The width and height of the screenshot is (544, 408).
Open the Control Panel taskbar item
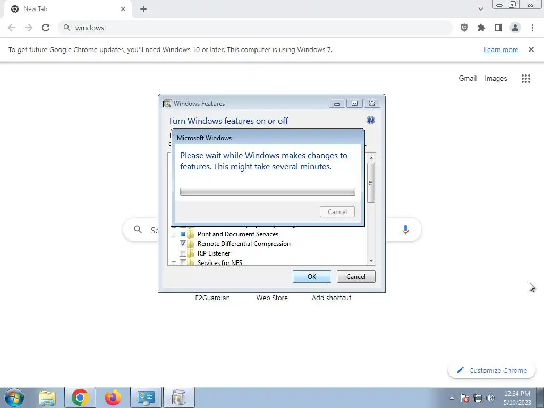coord(146,397)
